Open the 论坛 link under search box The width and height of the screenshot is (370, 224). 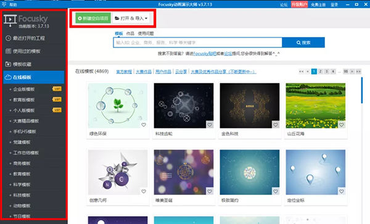(228, 54)
